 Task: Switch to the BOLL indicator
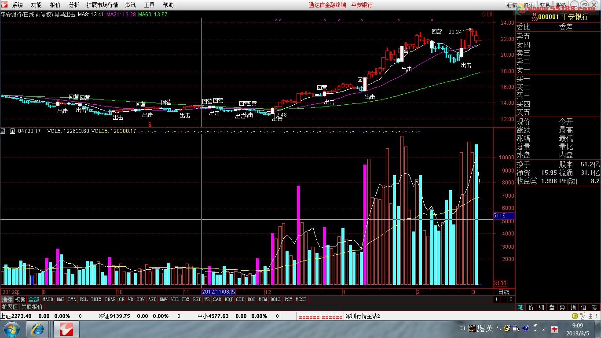click(x=275, y=299)
